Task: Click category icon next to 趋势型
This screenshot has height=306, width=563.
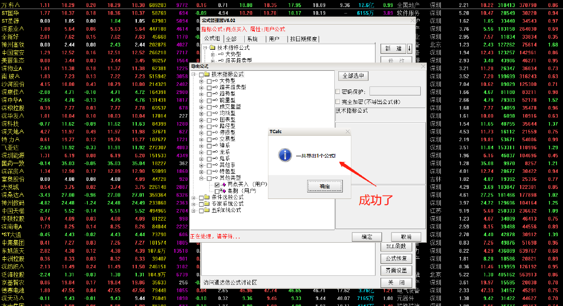Action: [x=215, y=93]
